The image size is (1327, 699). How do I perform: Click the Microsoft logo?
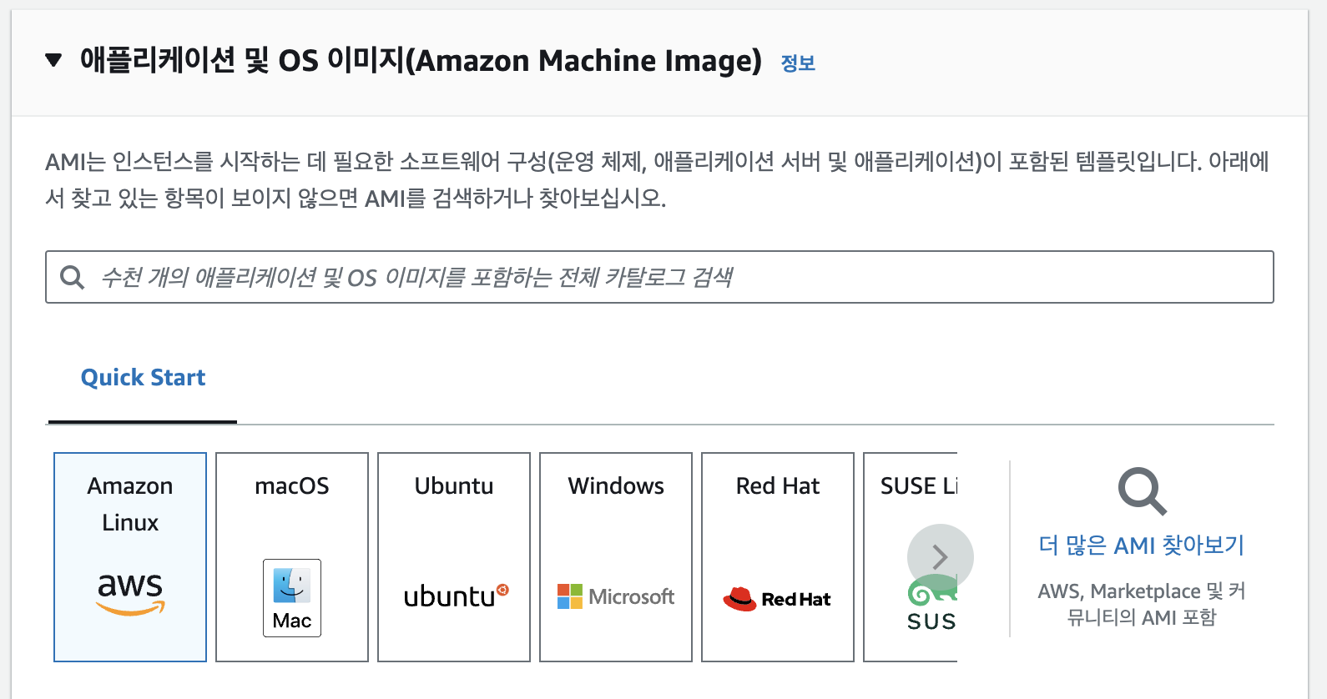click(x=616, y=596)
